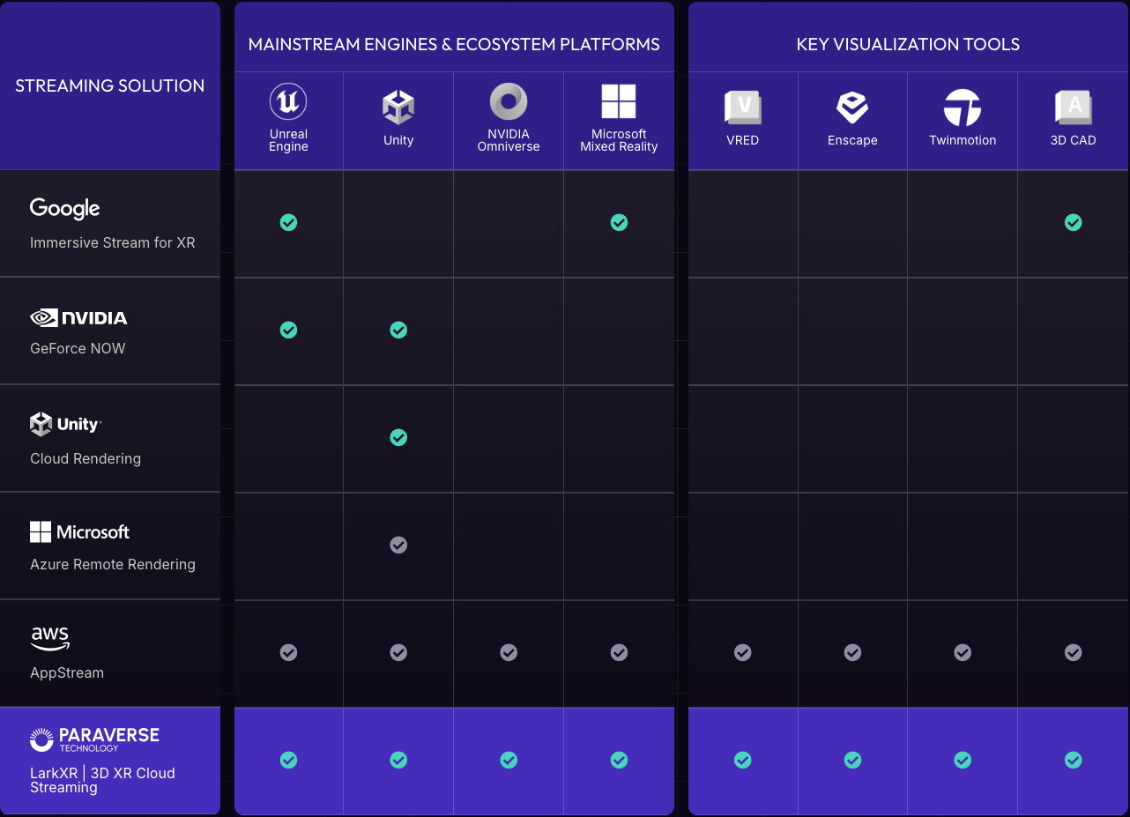Screen dimensions: 1130x817
Task: Click the Google logo in solutions column
Action: 65,209
